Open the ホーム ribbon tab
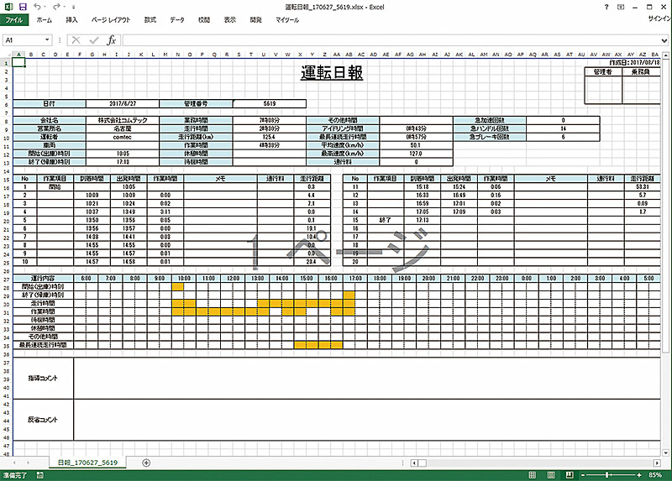 coord(45,19)
